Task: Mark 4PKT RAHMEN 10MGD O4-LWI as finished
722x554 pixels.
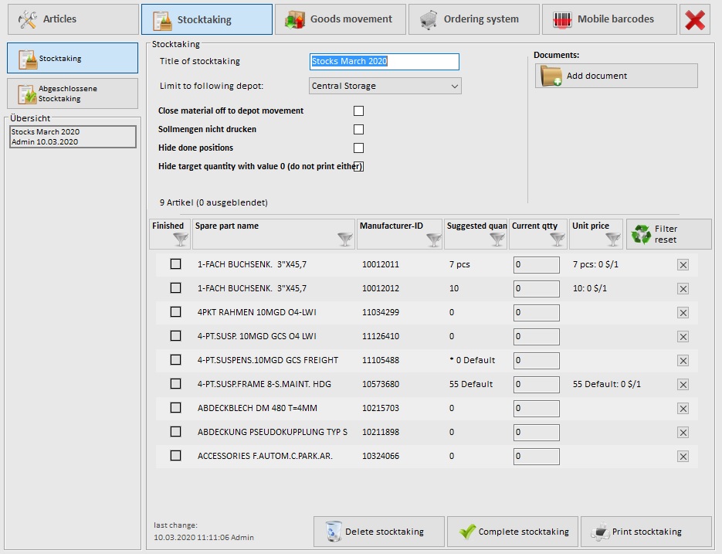Action: 176,312
